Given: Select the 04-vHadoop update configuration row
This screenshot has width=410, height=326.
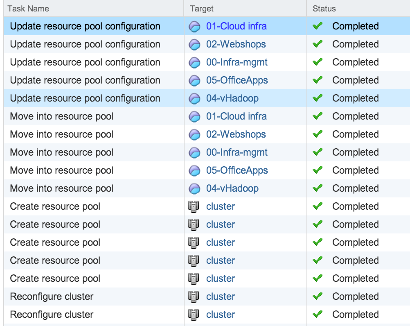Looking at the screenshot, I should coord(82,98).
